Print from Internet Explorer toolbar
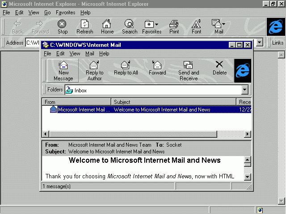Viewport: 286px width, 214px height. [174, 27]
